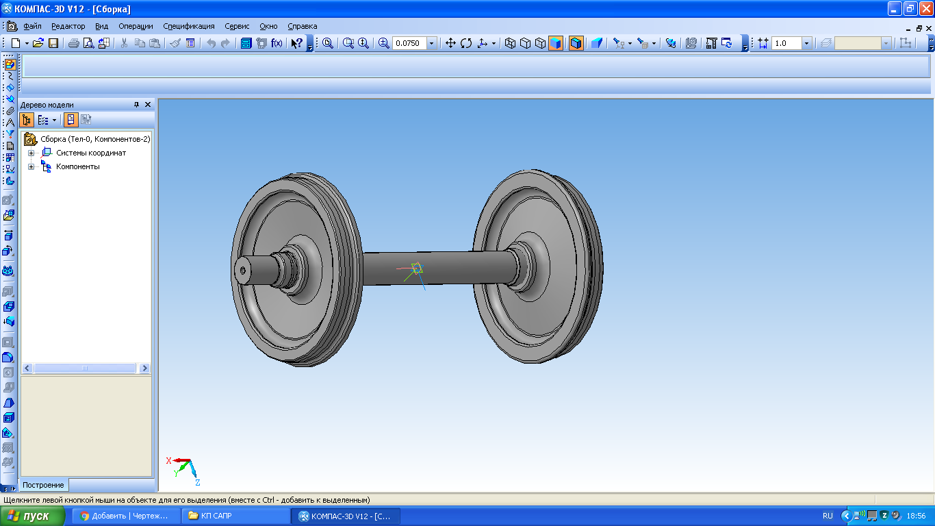Pin the Model tree panel
The image size is (935, 526).
tap(136, 105)
